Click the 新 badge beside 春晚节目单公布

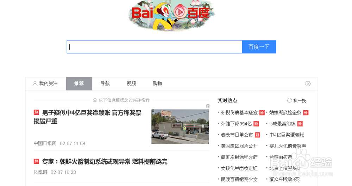coord(257,135)
